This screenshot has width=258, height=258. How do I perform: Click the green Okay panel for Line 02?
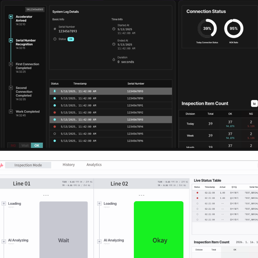click(159, 230)
